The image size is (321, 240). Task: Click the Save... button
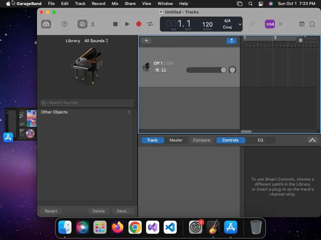[123, 211]
